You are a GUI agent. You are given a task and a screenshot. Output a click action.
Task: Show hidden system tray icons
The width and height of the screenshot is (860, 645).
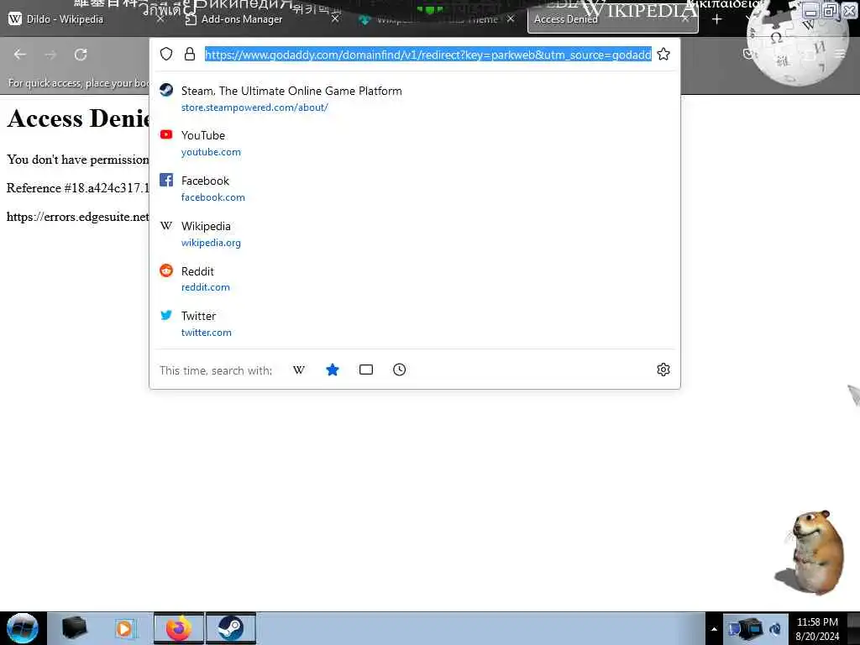tap(714, 629)
